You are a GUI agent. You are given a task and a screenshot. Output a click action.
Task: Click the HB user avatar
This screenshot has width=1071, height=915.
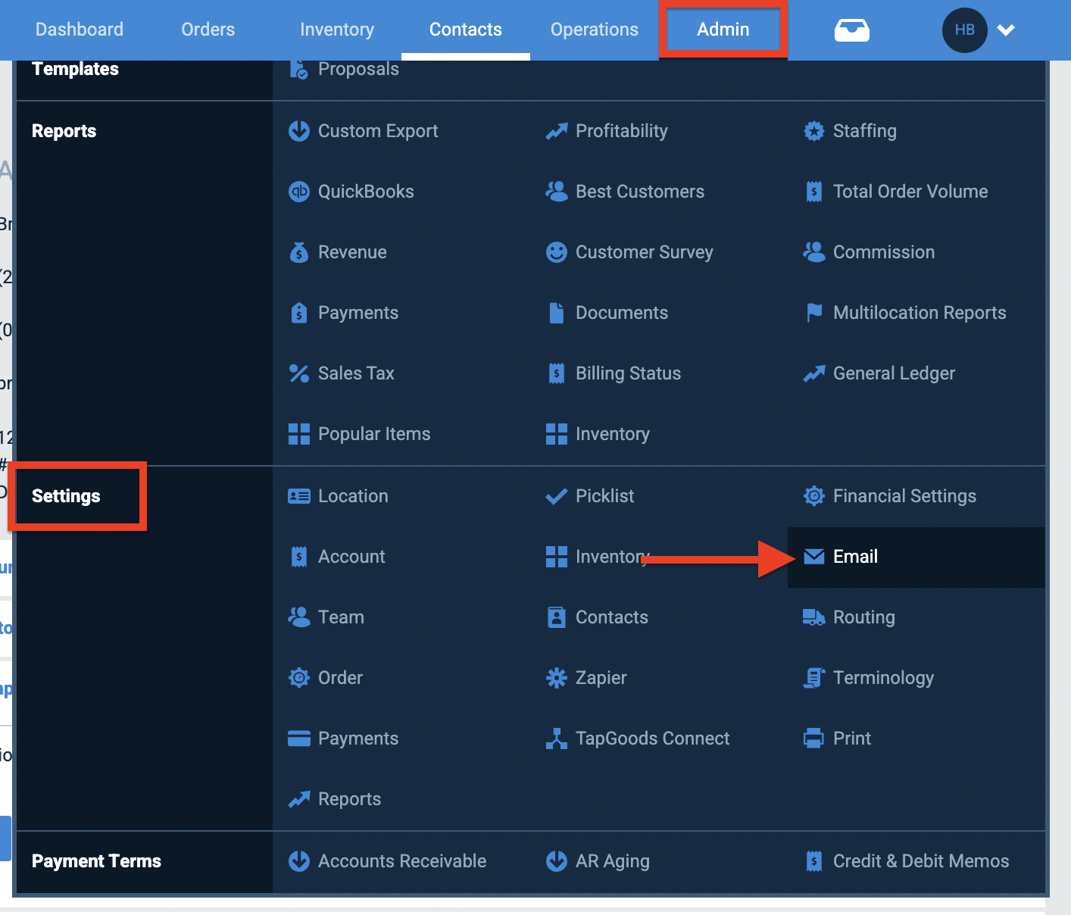click(964, 30)
